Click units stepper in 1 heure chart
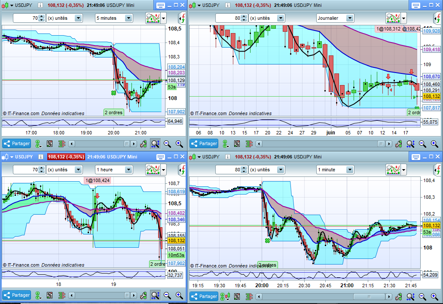This screenshot has height=304, width=443. [x=42, y=170]
